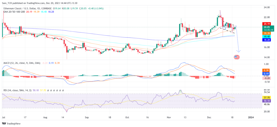
Task: Click the 24.00 price axis label
Action: (x=266, y=8)
